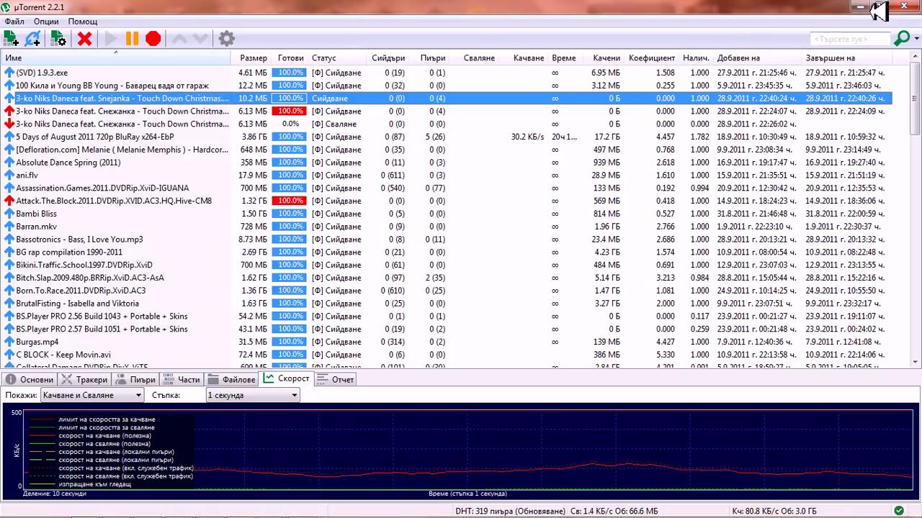Viewport: 922px width, 518px height.
Task: Open Preferences via the gear icon
Action: click(226, 39)
